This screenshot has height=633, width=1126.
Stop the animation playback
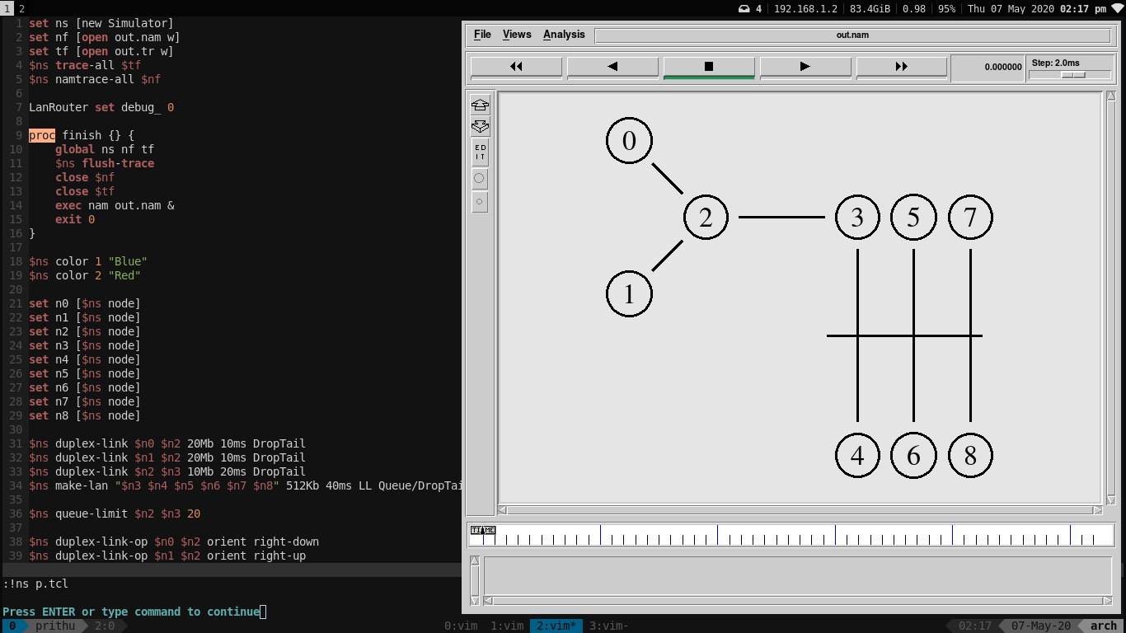coord(709,67)
